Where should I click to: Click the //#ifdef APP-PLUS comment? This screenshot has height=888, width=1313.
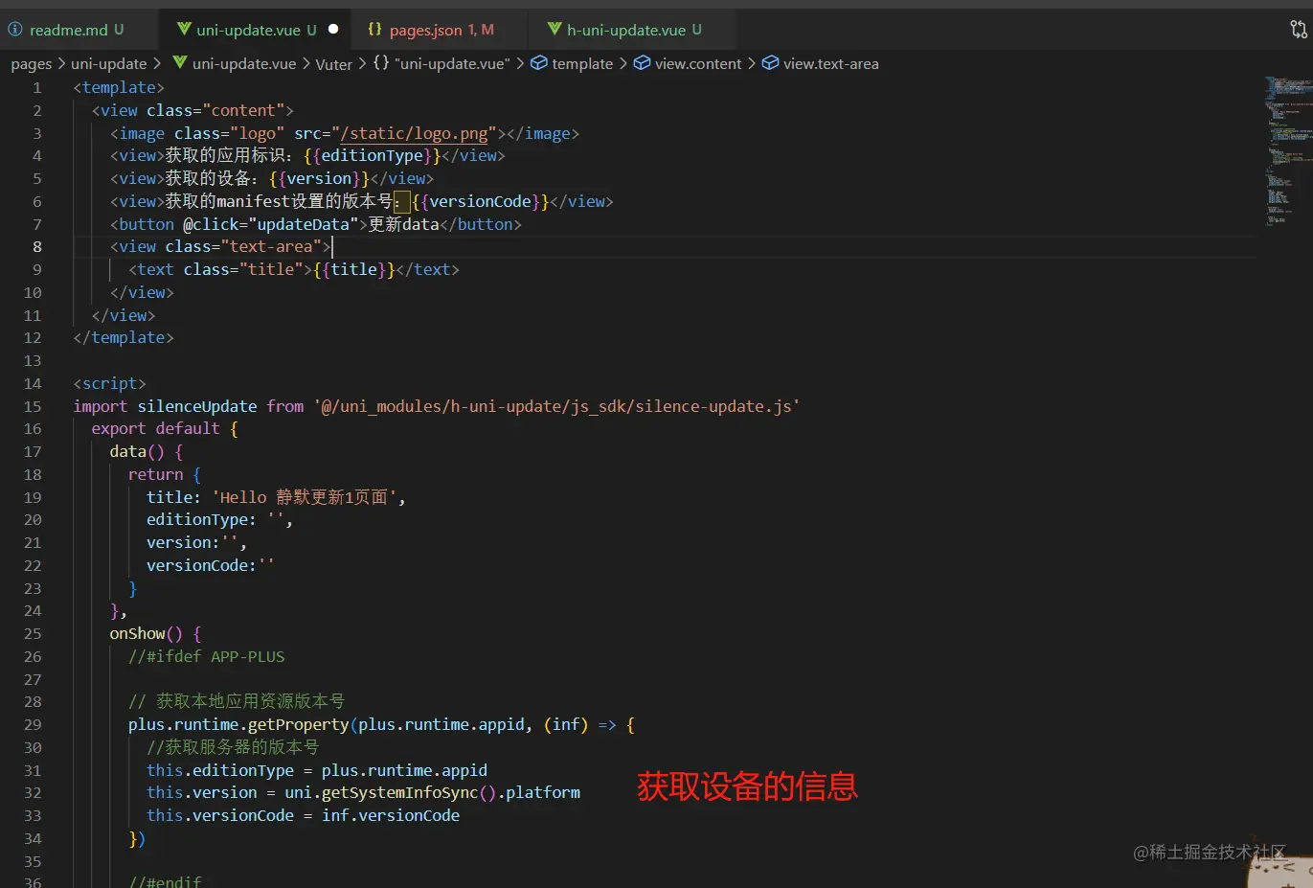coord(207,656)
